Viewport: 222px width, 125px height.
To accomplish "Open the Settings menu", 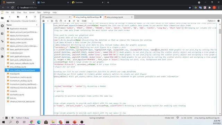I will click(x=46, y=12).
